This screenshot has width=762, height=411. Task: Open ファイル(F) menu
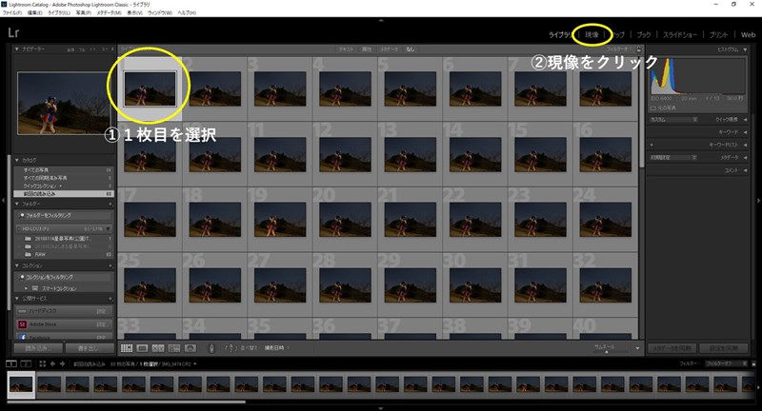pos(12,13)
